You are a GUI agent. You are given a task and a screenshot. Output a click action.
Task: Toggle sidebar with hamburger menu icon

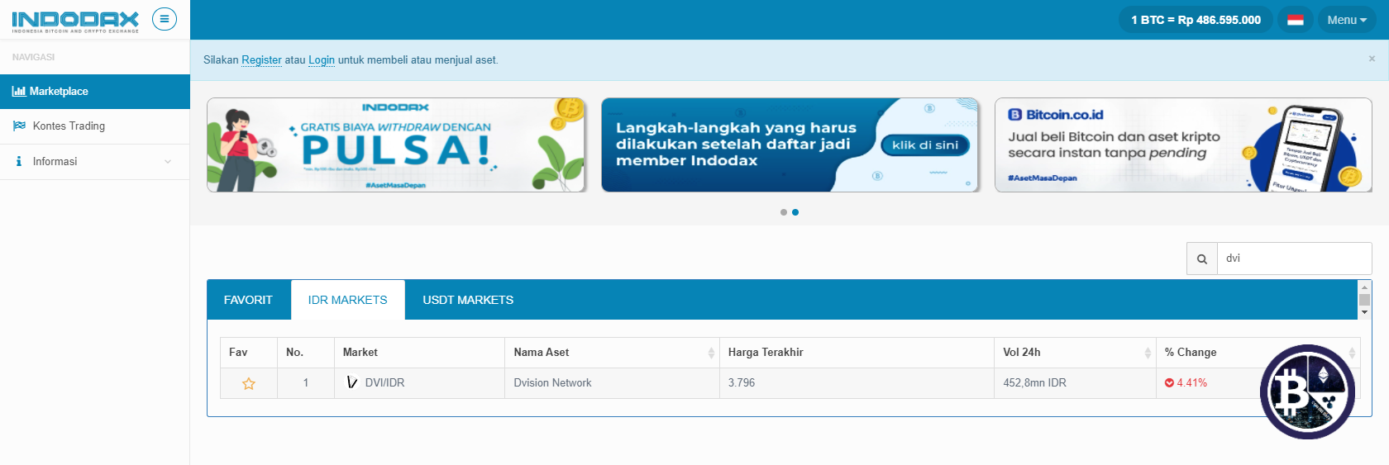tap(165, 19)
